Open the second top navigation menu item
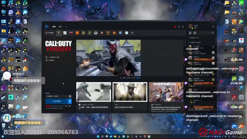Screen dimensions: 247x139 click(x=60, y=27)
